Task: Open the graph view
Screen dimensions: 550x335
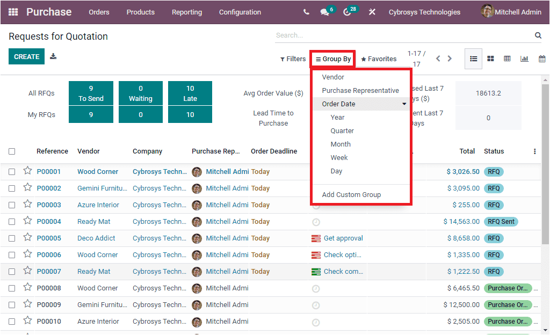Action: pyautogui.click(x=525, y=59)
